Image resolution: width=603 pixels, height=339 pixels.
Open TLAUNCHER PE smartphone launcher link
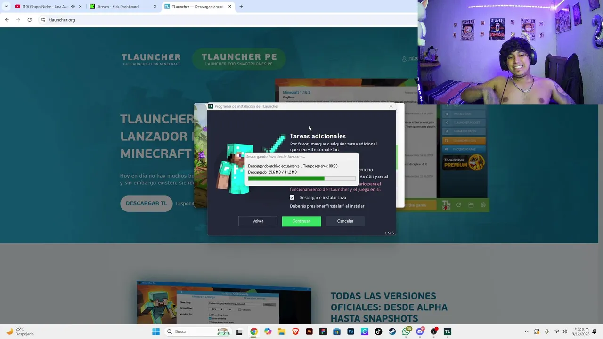point(239,59)
